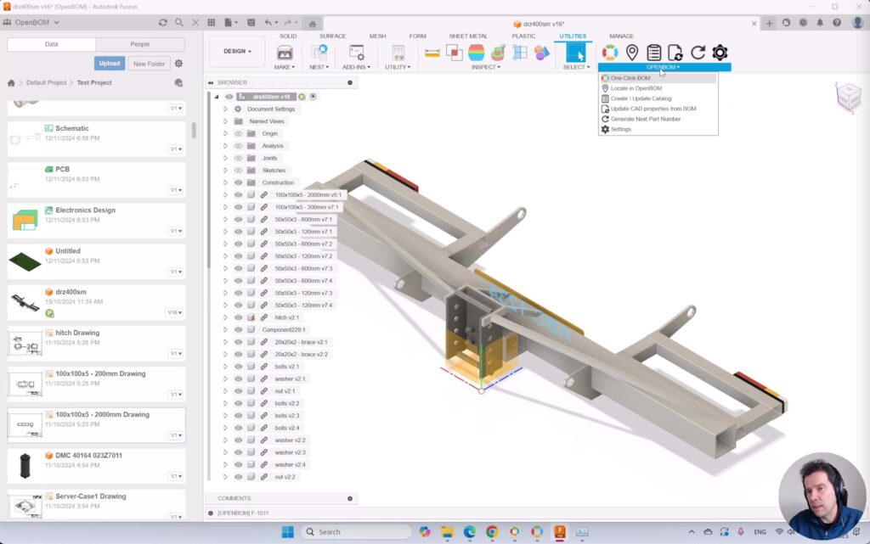Open the SHEET METAL ribbon tab

click(468, 36)
